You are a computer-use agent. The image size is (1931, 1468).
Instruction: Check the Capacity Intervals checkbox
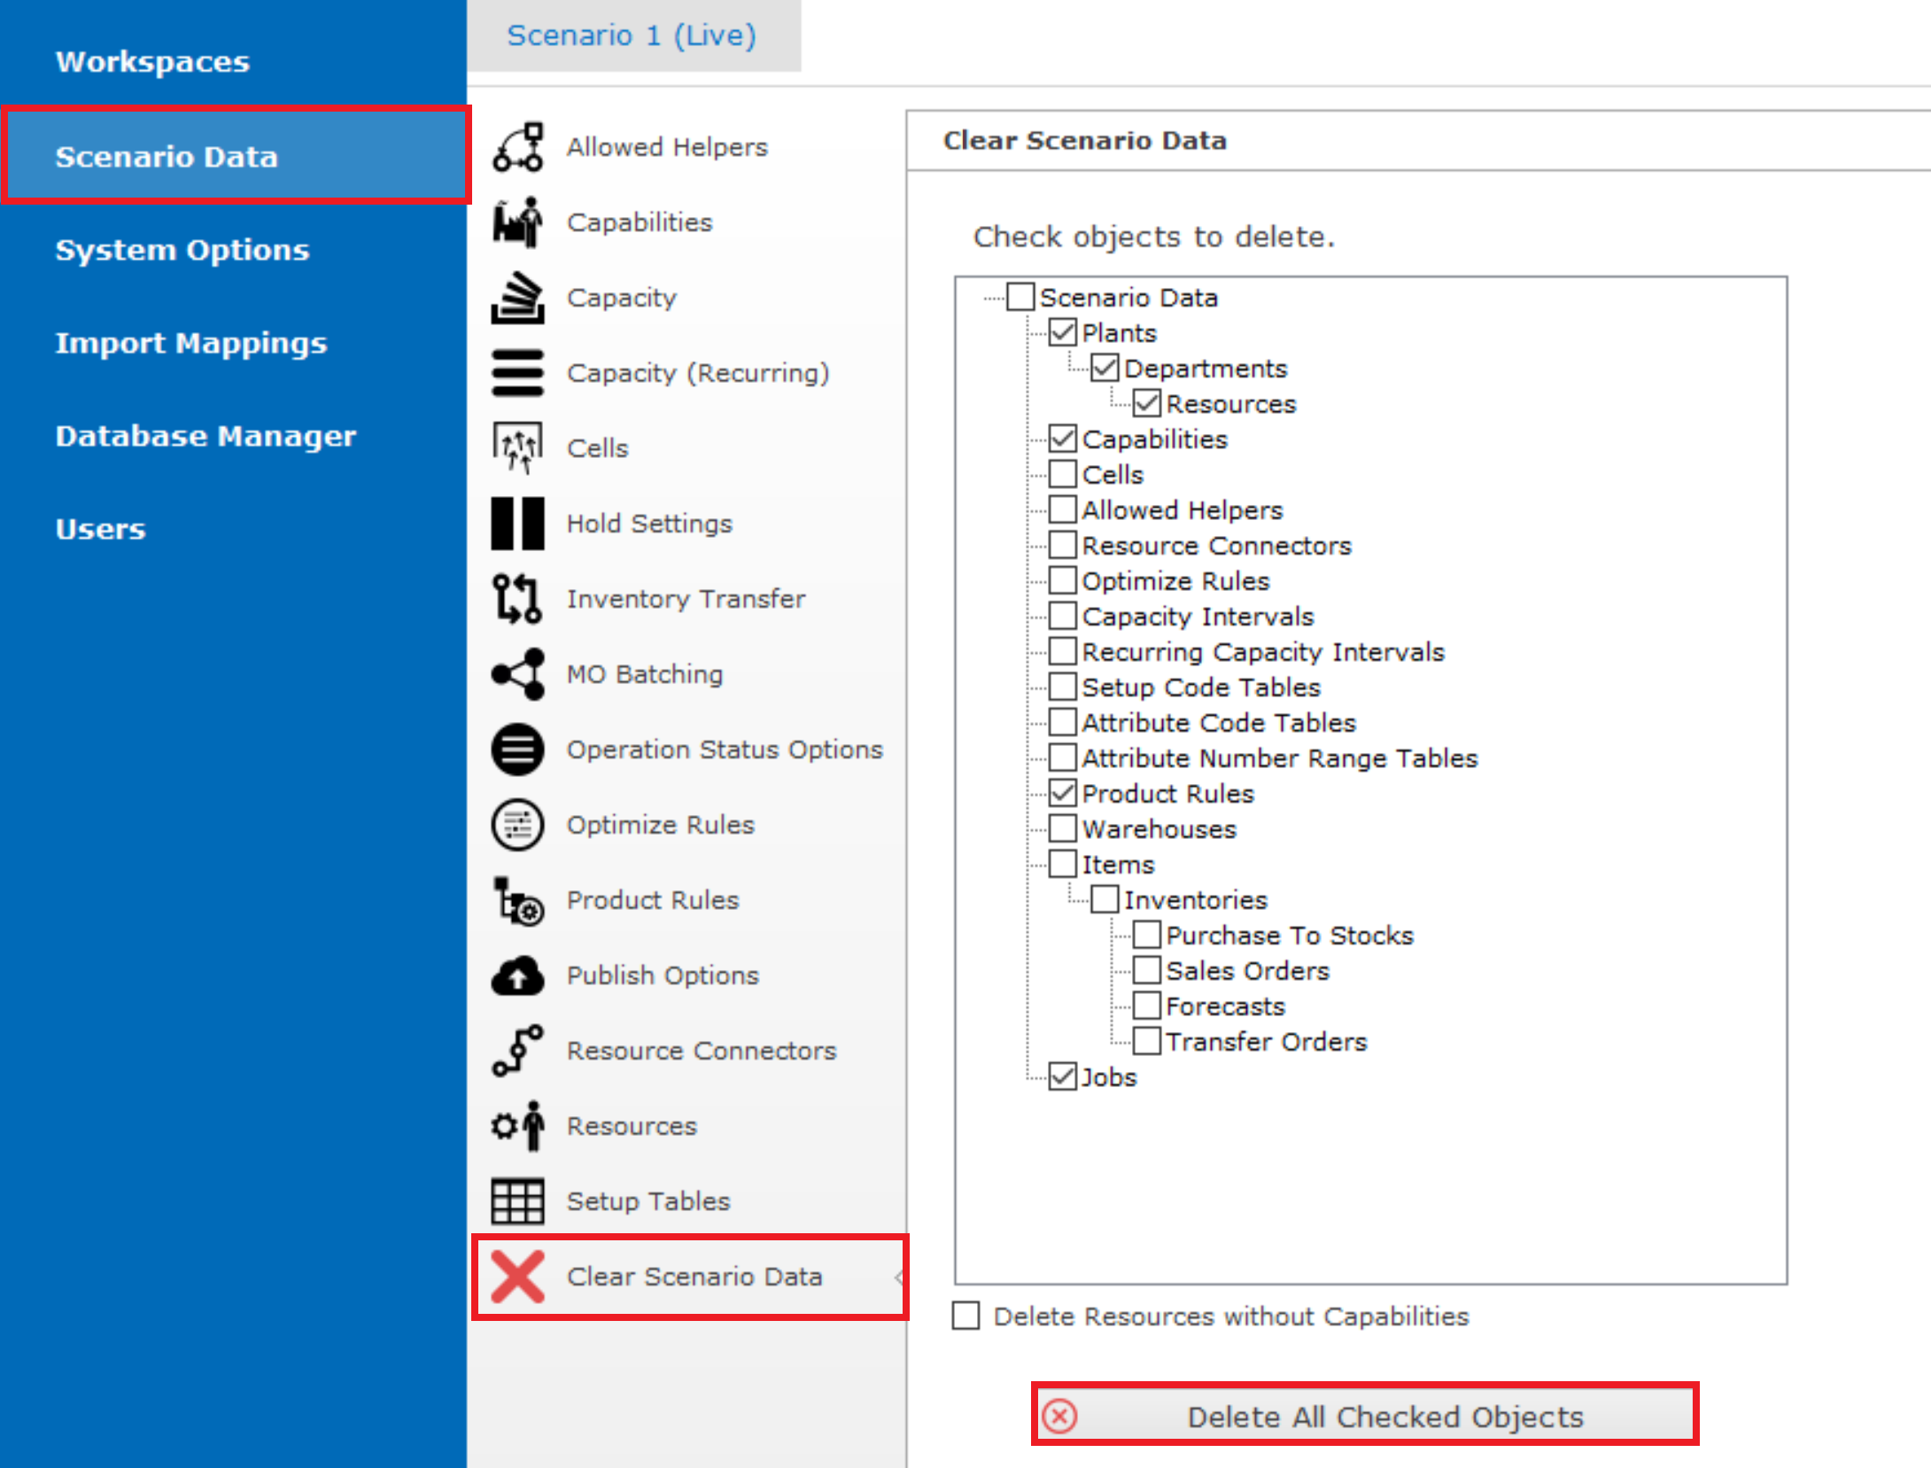[x=1063, y=616]
